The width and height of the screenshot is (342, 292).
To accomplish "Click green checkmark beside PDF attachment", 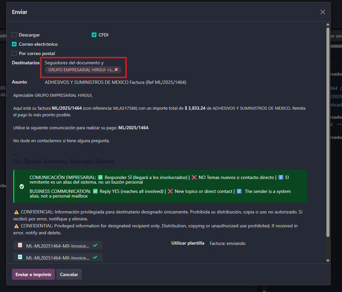I will pos(95,246).
